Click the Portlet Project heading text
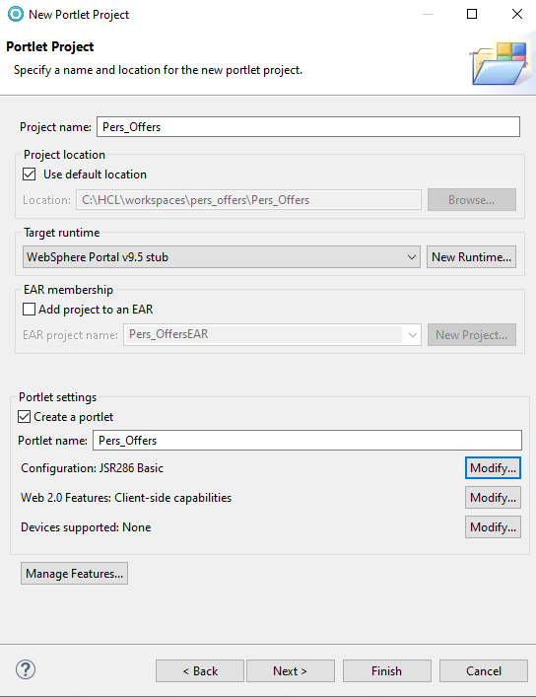The image size is (536, 697). [50, 46]
